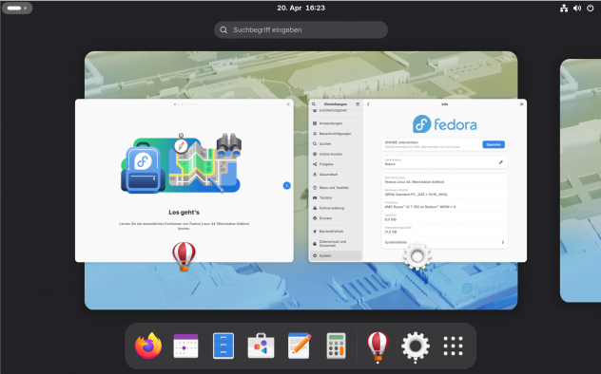Select Anwendungen in the Settings sidebar
This screenshot has width=601, height=374.
336,123
